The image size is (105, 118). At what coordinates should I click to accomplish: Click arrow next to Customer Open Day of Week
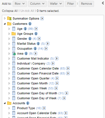pyautogui.click(x=64, y=98)
